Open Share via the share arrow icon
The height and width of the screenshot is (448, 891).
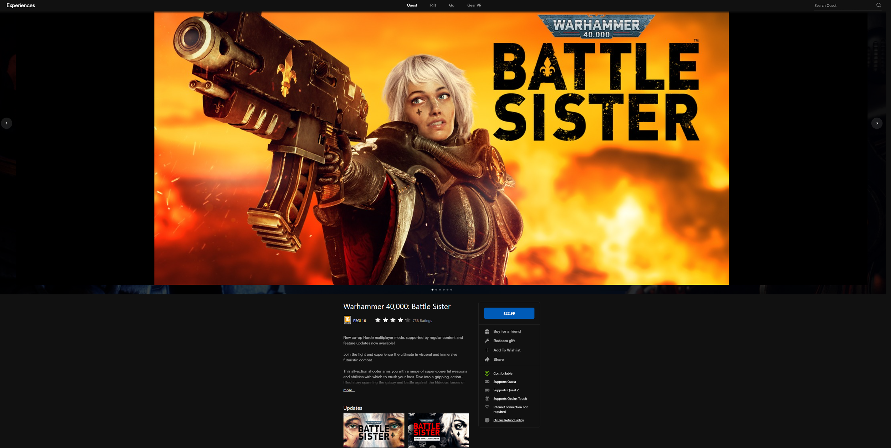487,360
